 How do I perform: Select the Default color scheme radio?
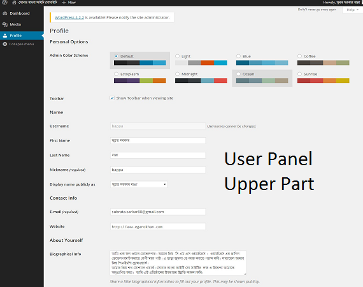coord(116,56)
